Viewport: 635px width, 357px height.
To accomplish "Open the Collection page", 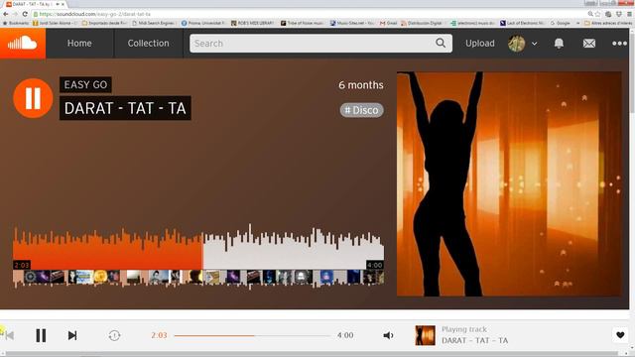I will pos(148,44).
